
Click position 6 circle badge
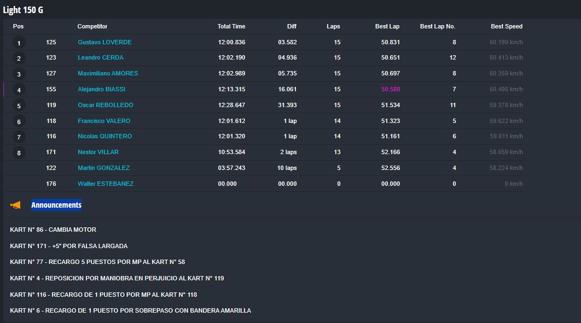click(19, 121)
